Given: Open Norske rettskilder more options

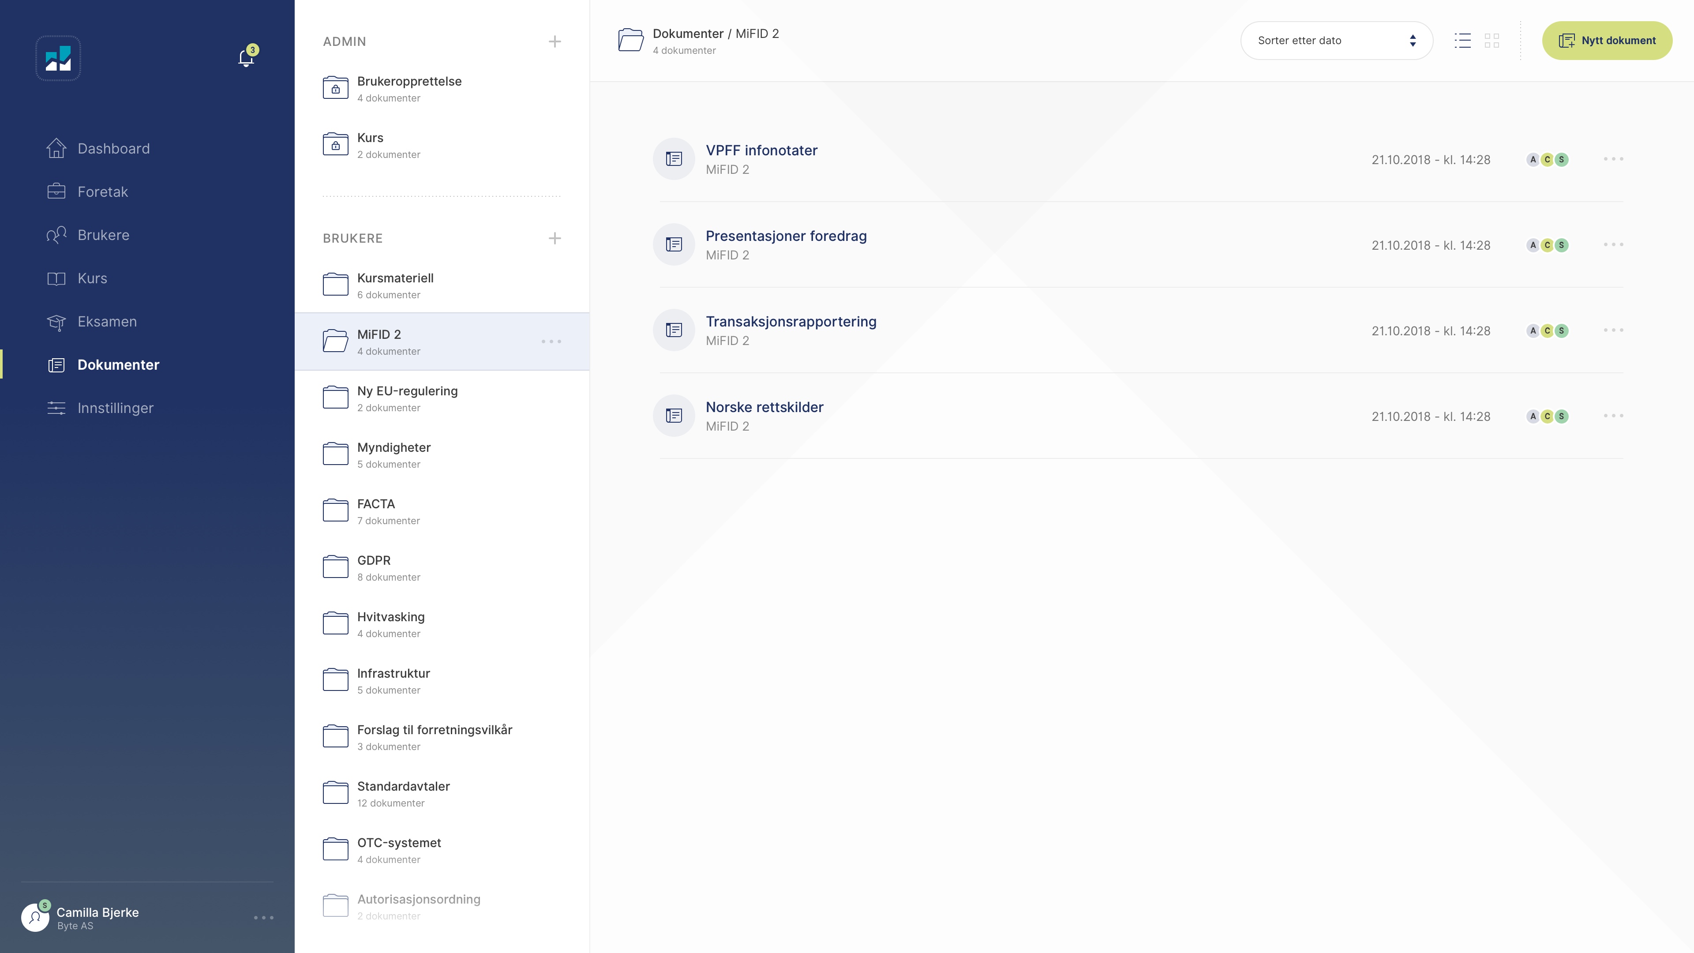Looking at the screenshot, I should 1613,416.
